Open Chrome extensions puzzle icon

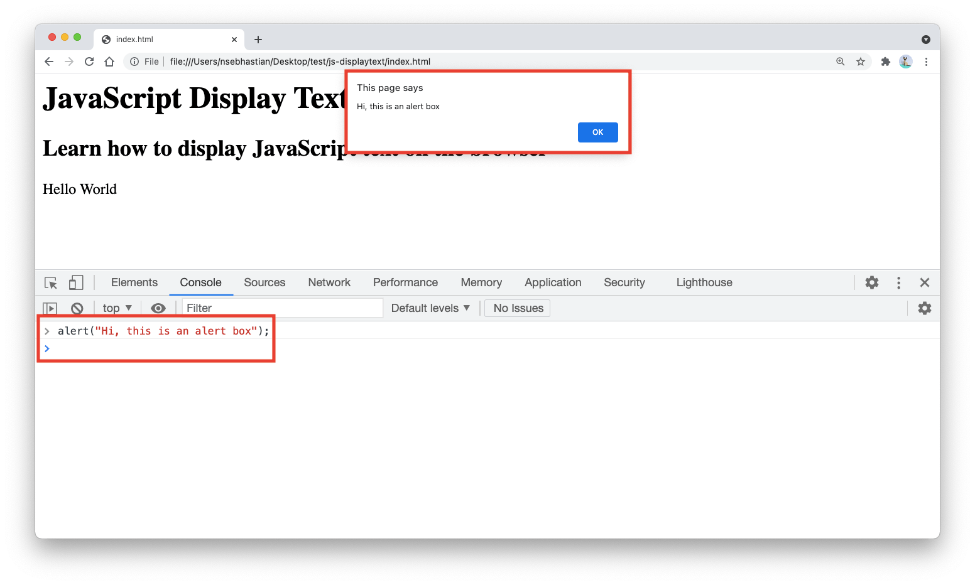885,62
